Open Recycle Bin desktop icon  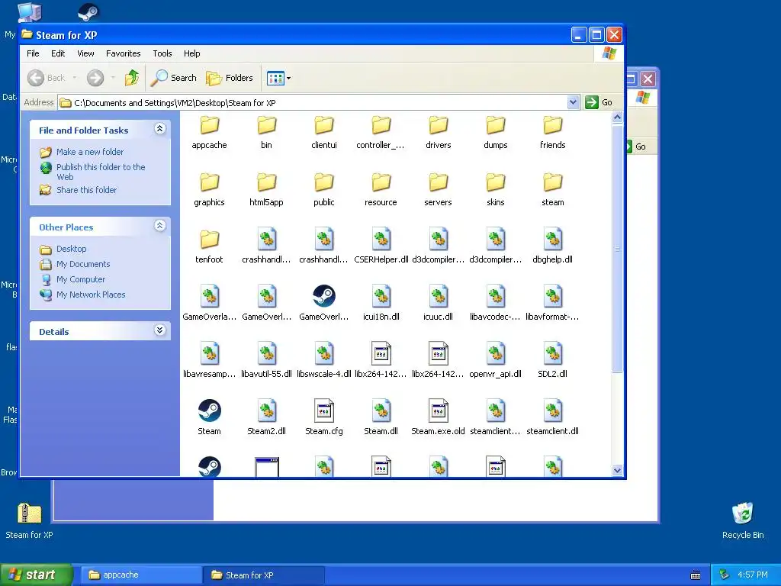(x=743, y=520)
